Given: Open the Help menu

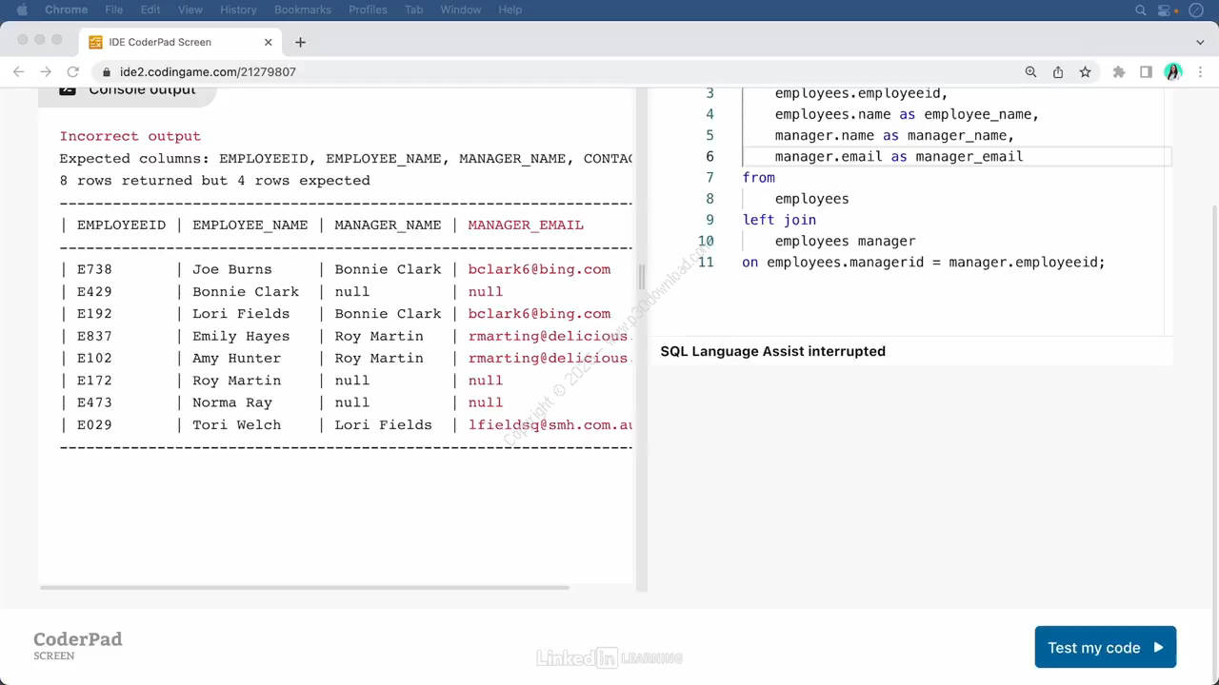Looking at the screenshot, I should [x=510, y=10].
